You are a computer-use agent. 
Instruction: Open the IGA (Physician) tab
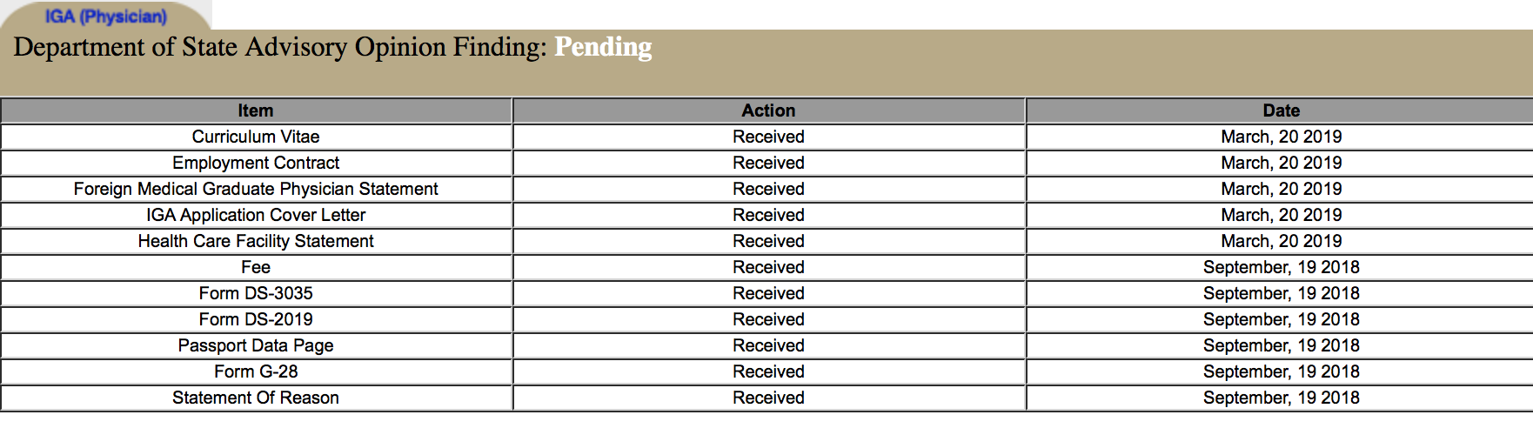105,16
